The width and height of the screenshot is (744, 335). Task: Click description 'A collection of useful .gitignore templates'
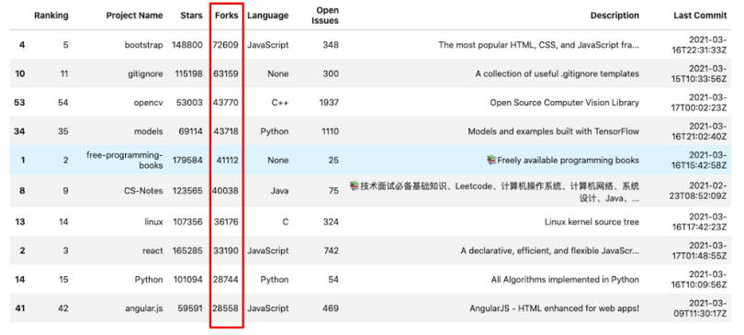tap(557, 73)
